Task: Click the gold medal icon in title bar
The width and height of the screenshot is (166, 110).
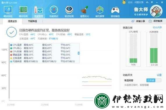Action: [x=124, y=2]
